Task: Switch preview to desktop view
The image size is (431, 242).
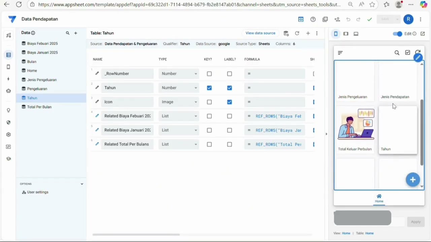Action: point(356,34)
